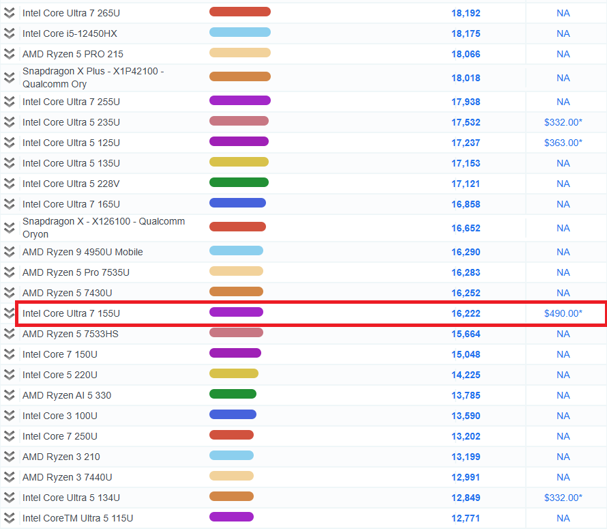Open AMD Ryzen 3 7440U link

pyautogui.click(x=68, y=477)
